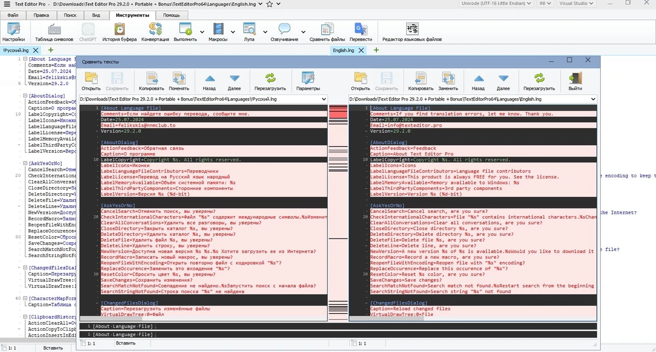The height and width of the screenshot is (352, 656).
Task: Switch to the Правка ribbon tab
Action: [42, 15]
